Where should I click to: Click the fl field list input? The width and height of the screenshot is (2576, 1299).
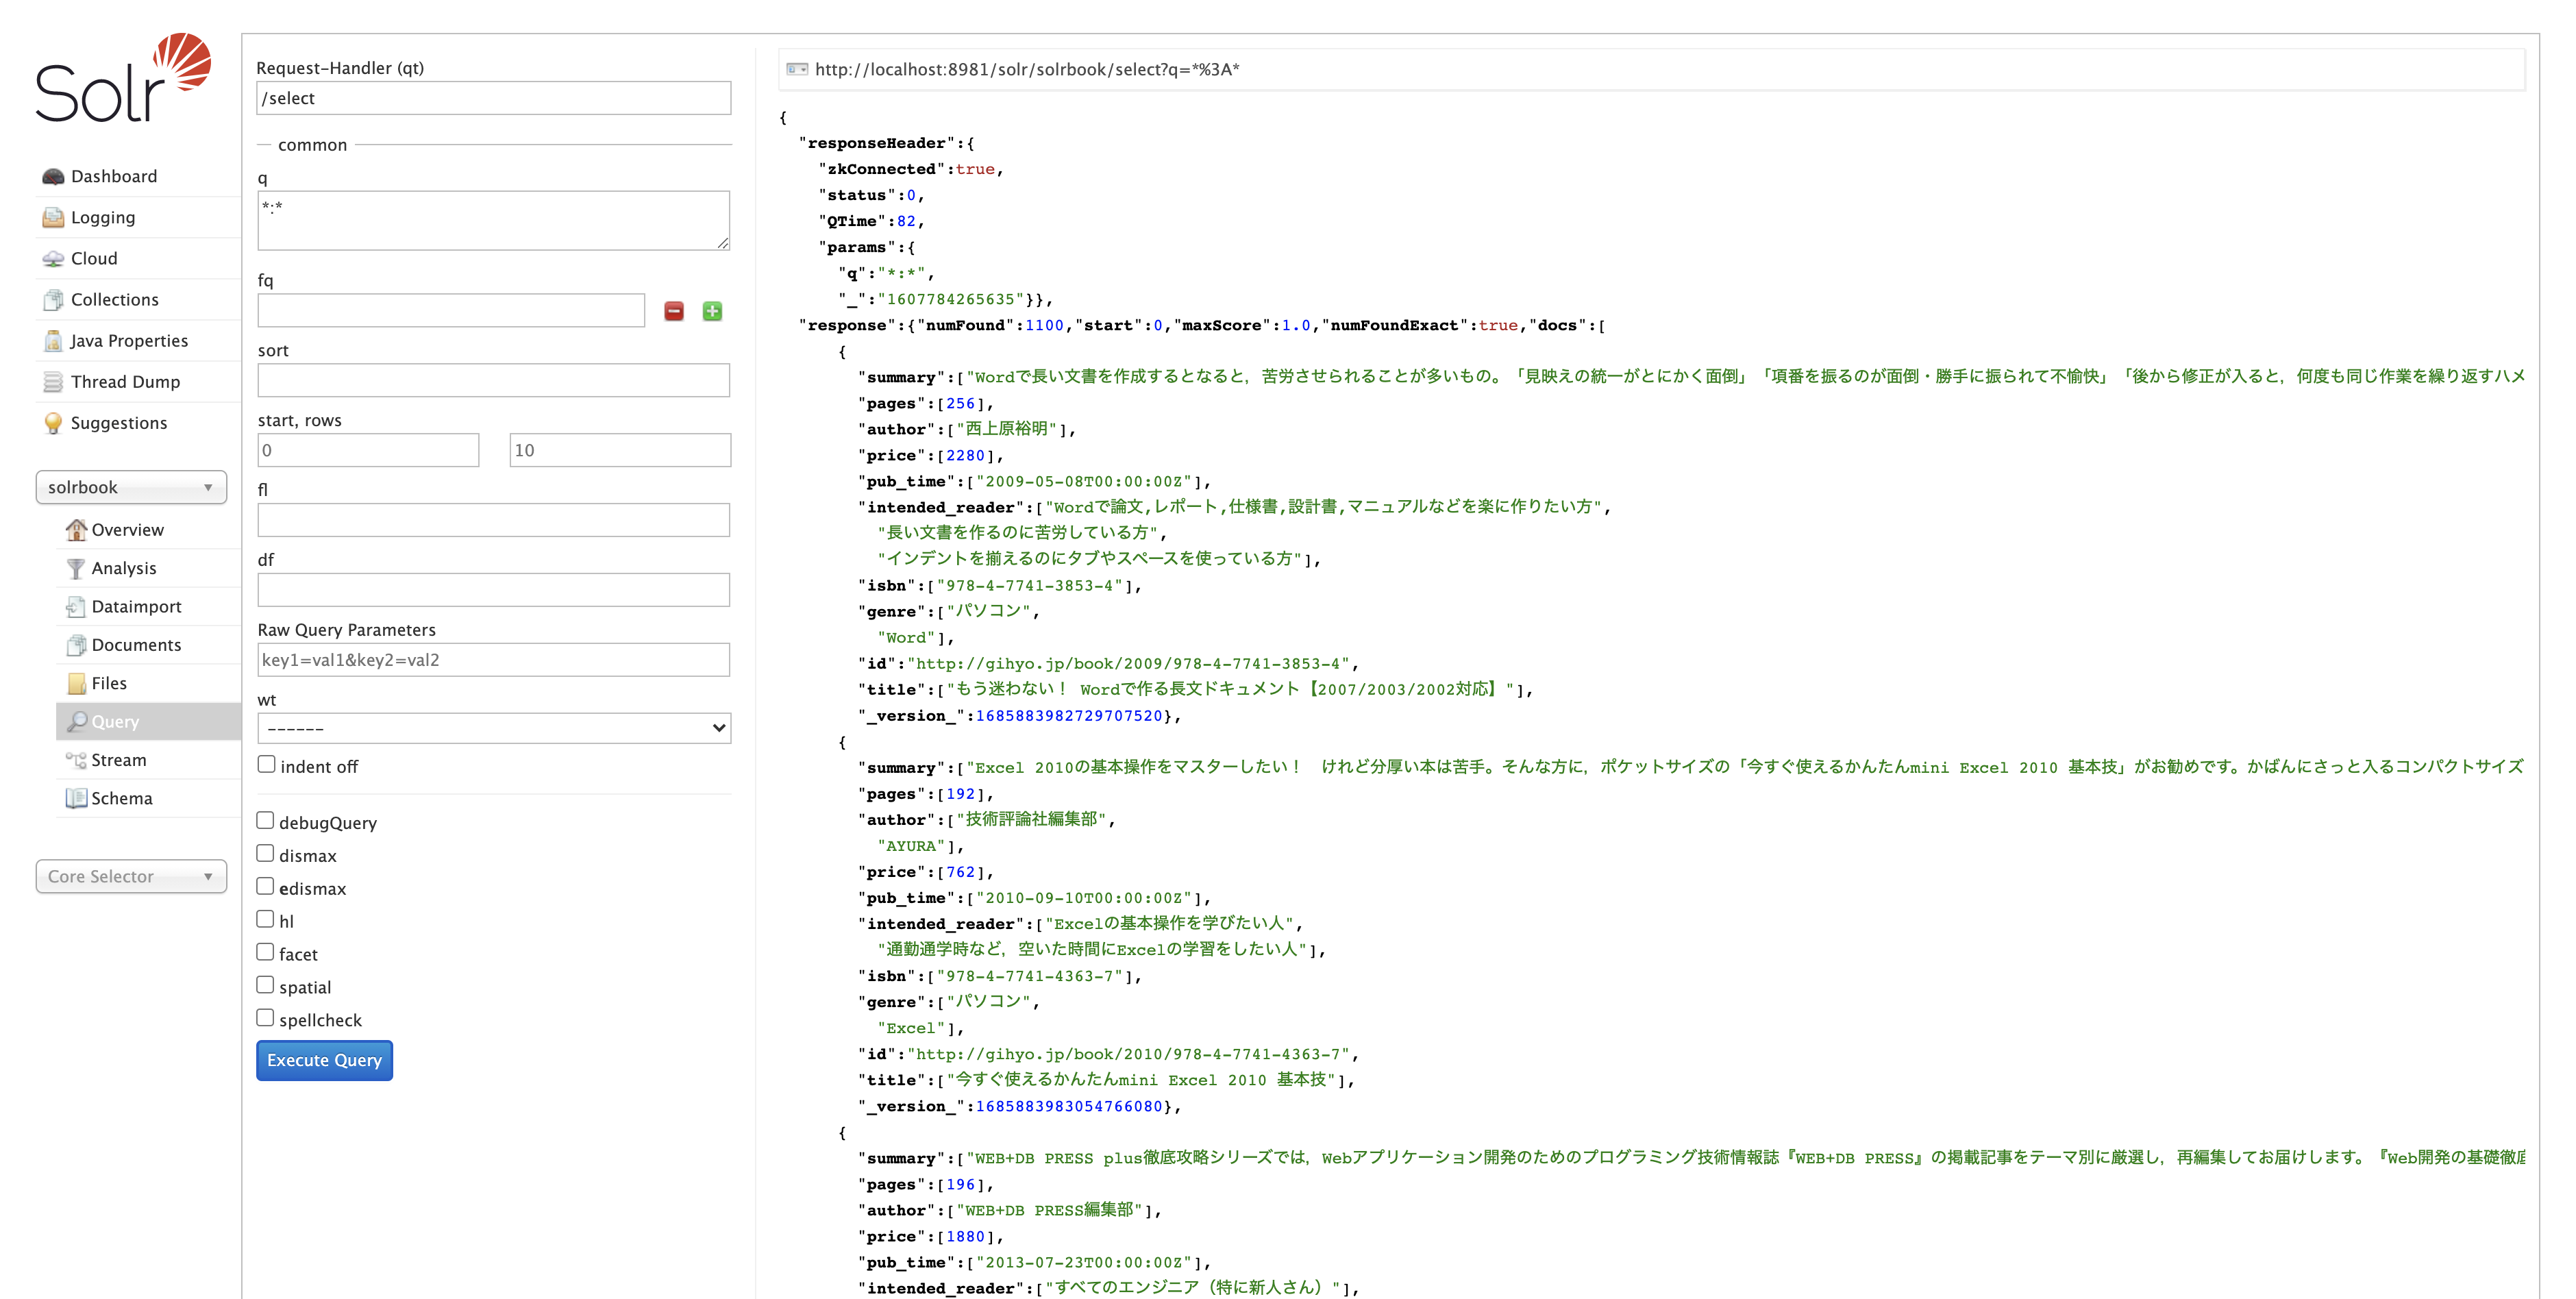[494, 520]
